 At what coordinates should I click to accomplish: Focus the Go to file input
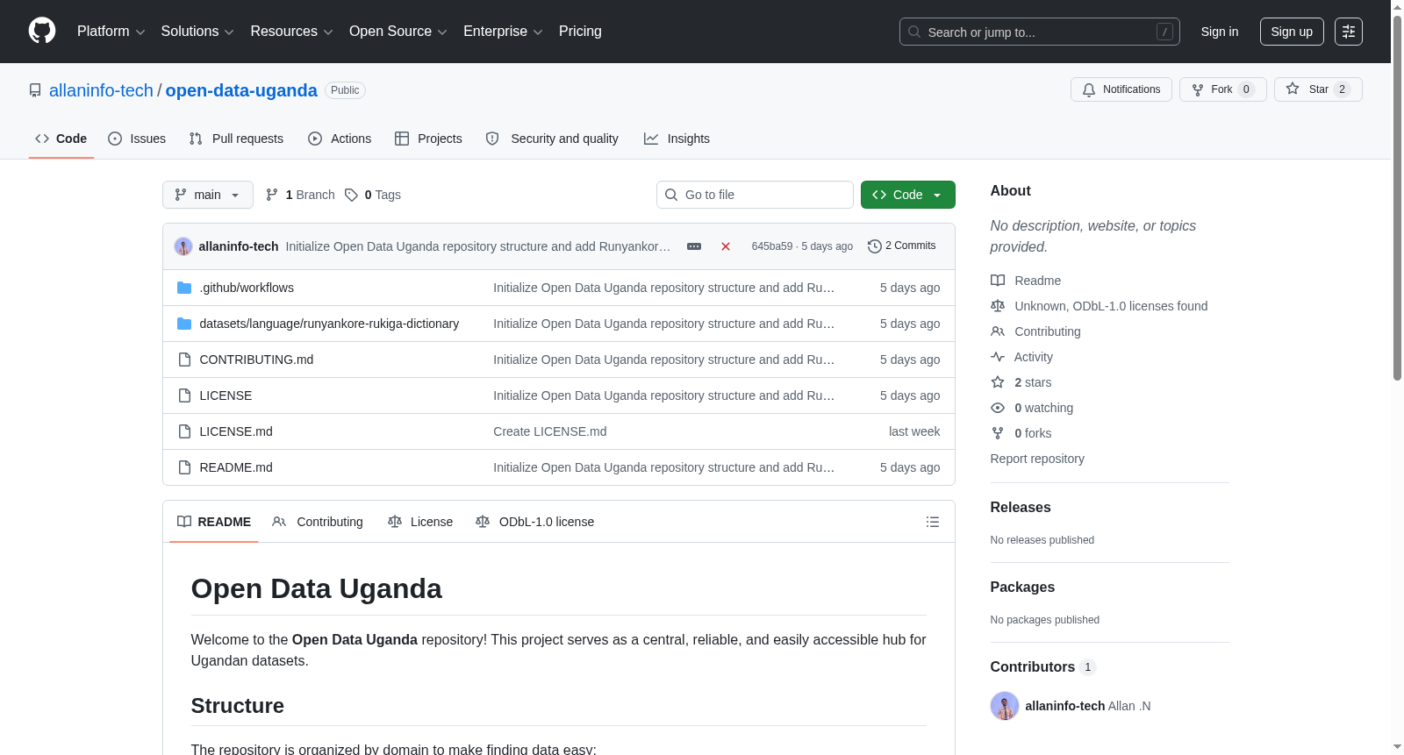click(755, 195)
